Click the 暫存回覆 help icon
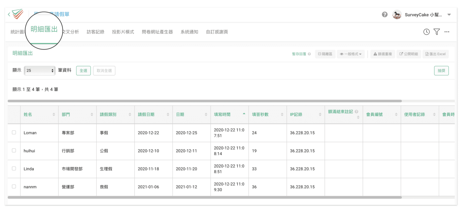 tap(309, 54)
